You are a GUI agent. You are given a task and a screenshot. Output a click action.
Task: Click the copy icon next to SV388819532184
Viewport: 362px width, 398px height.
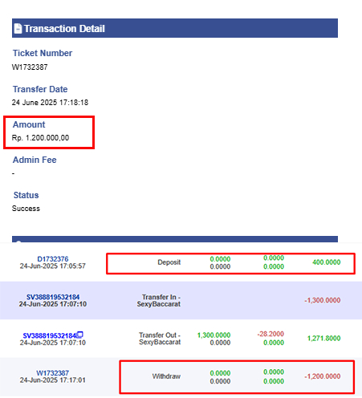(80, 335)
